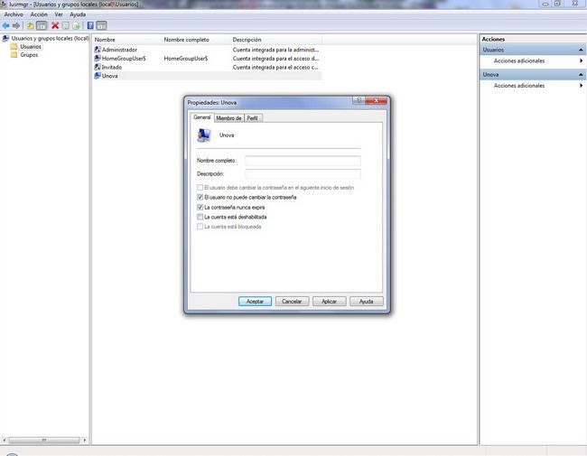The image size is (587, 456).
Task: Click the up-one-level folder toolbar icon
Action: click(x=30, y=25)
